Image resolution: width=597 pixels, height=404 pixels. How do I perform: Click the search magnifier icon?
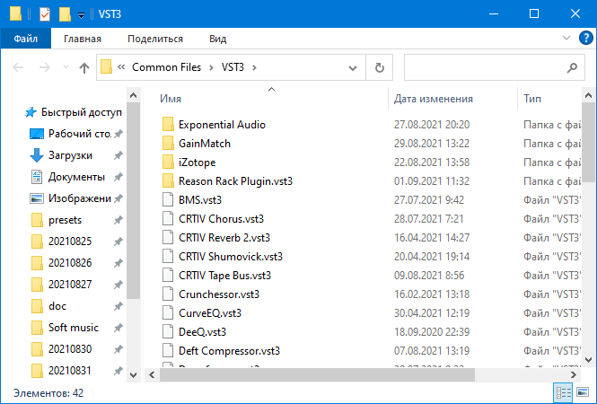point(572,67)
